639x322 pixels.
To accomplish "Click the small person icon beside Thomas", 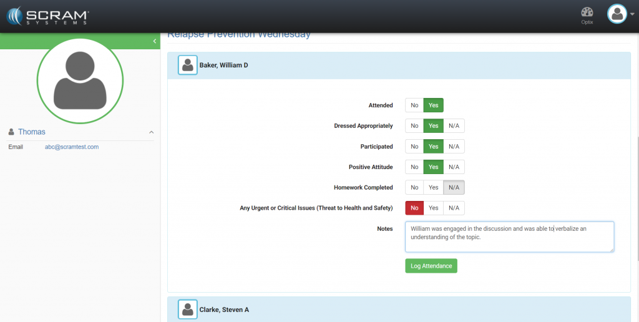I will coord(11,132).
